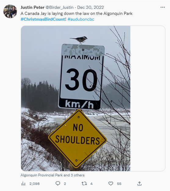This screenshot has width=170, height=191.
Task: Click blank area right of photo
Action: (x=148, y=99)
